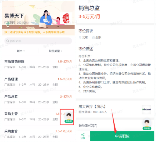The image size is (156, 142).
Task: Expand the 职位类型 filter dropdown
Action: click(55, 51)
